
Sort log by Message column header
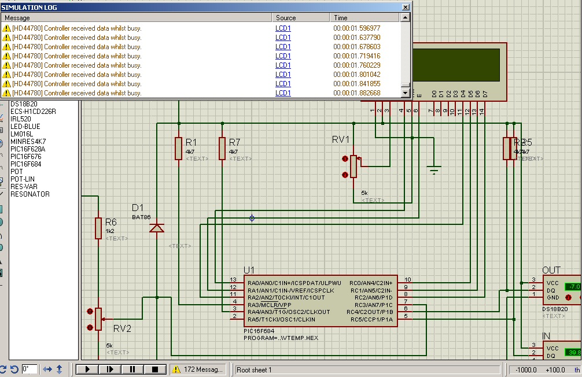[136, 18]
